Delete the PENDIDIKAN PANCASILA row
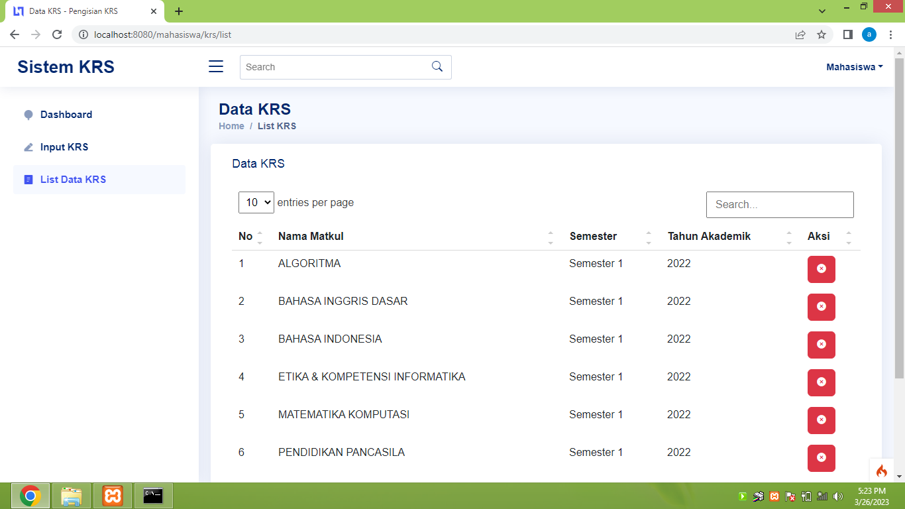Viewport: 905px width, 509px height. pyautogui.click(x=821, y=458)
